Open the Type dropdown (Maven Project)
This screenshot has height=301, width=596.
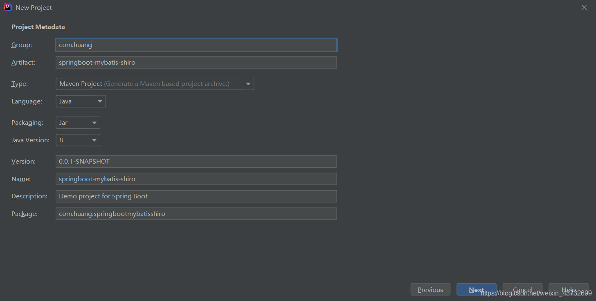pos(155,84)
